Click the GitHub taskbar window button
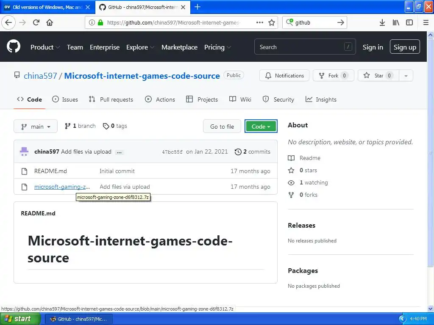The image size is (434, 325). (x=78, y=319)
